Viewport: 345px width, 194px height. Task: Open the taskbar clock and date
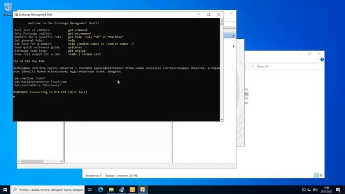[x=326, y=190]
